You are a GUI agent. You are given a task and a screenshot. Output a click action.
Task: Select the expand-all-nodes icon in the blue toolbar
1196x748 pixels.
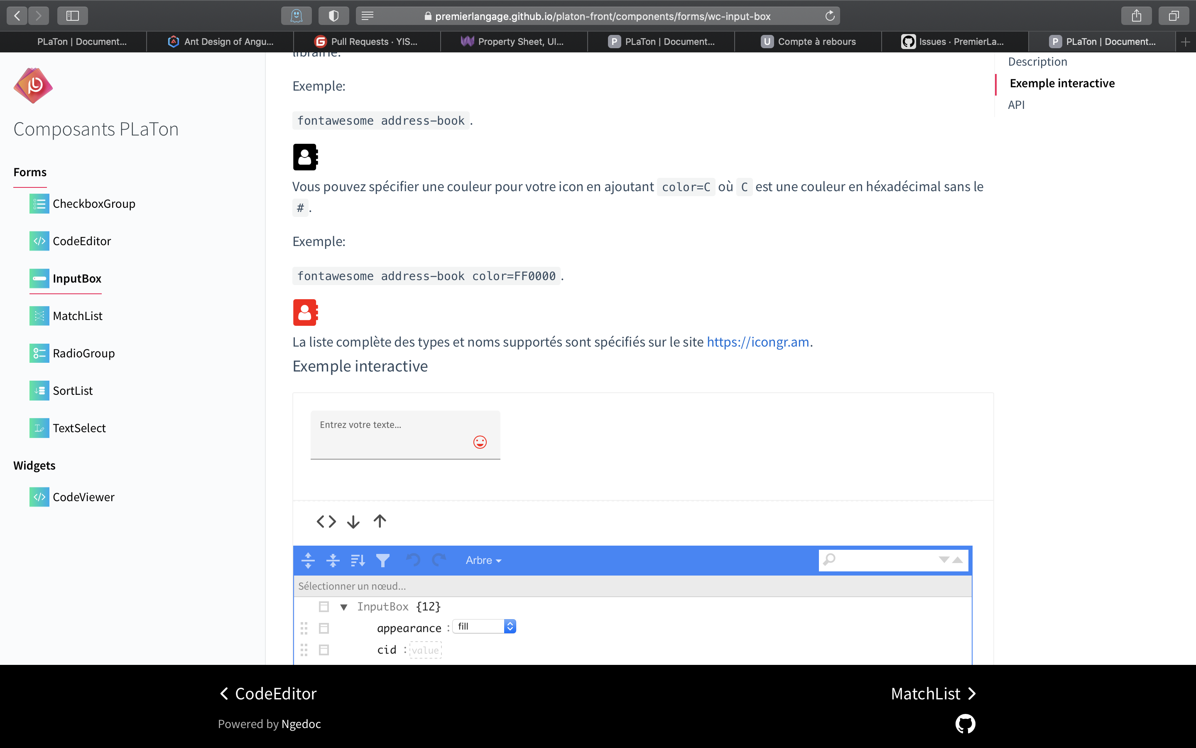(x=308, y=560)
